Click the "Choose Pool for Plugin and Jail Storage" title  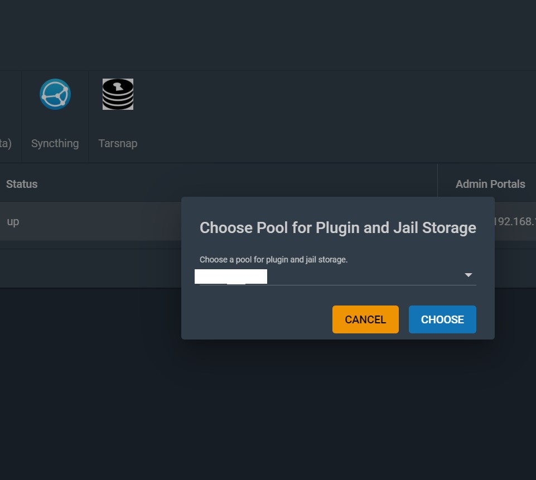337,227
